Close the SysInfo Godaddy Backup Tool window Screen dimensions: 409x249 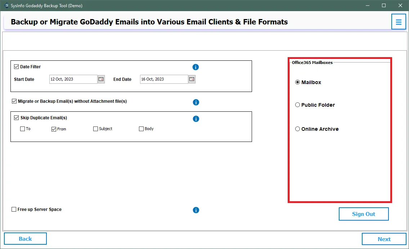coord(400,5)
